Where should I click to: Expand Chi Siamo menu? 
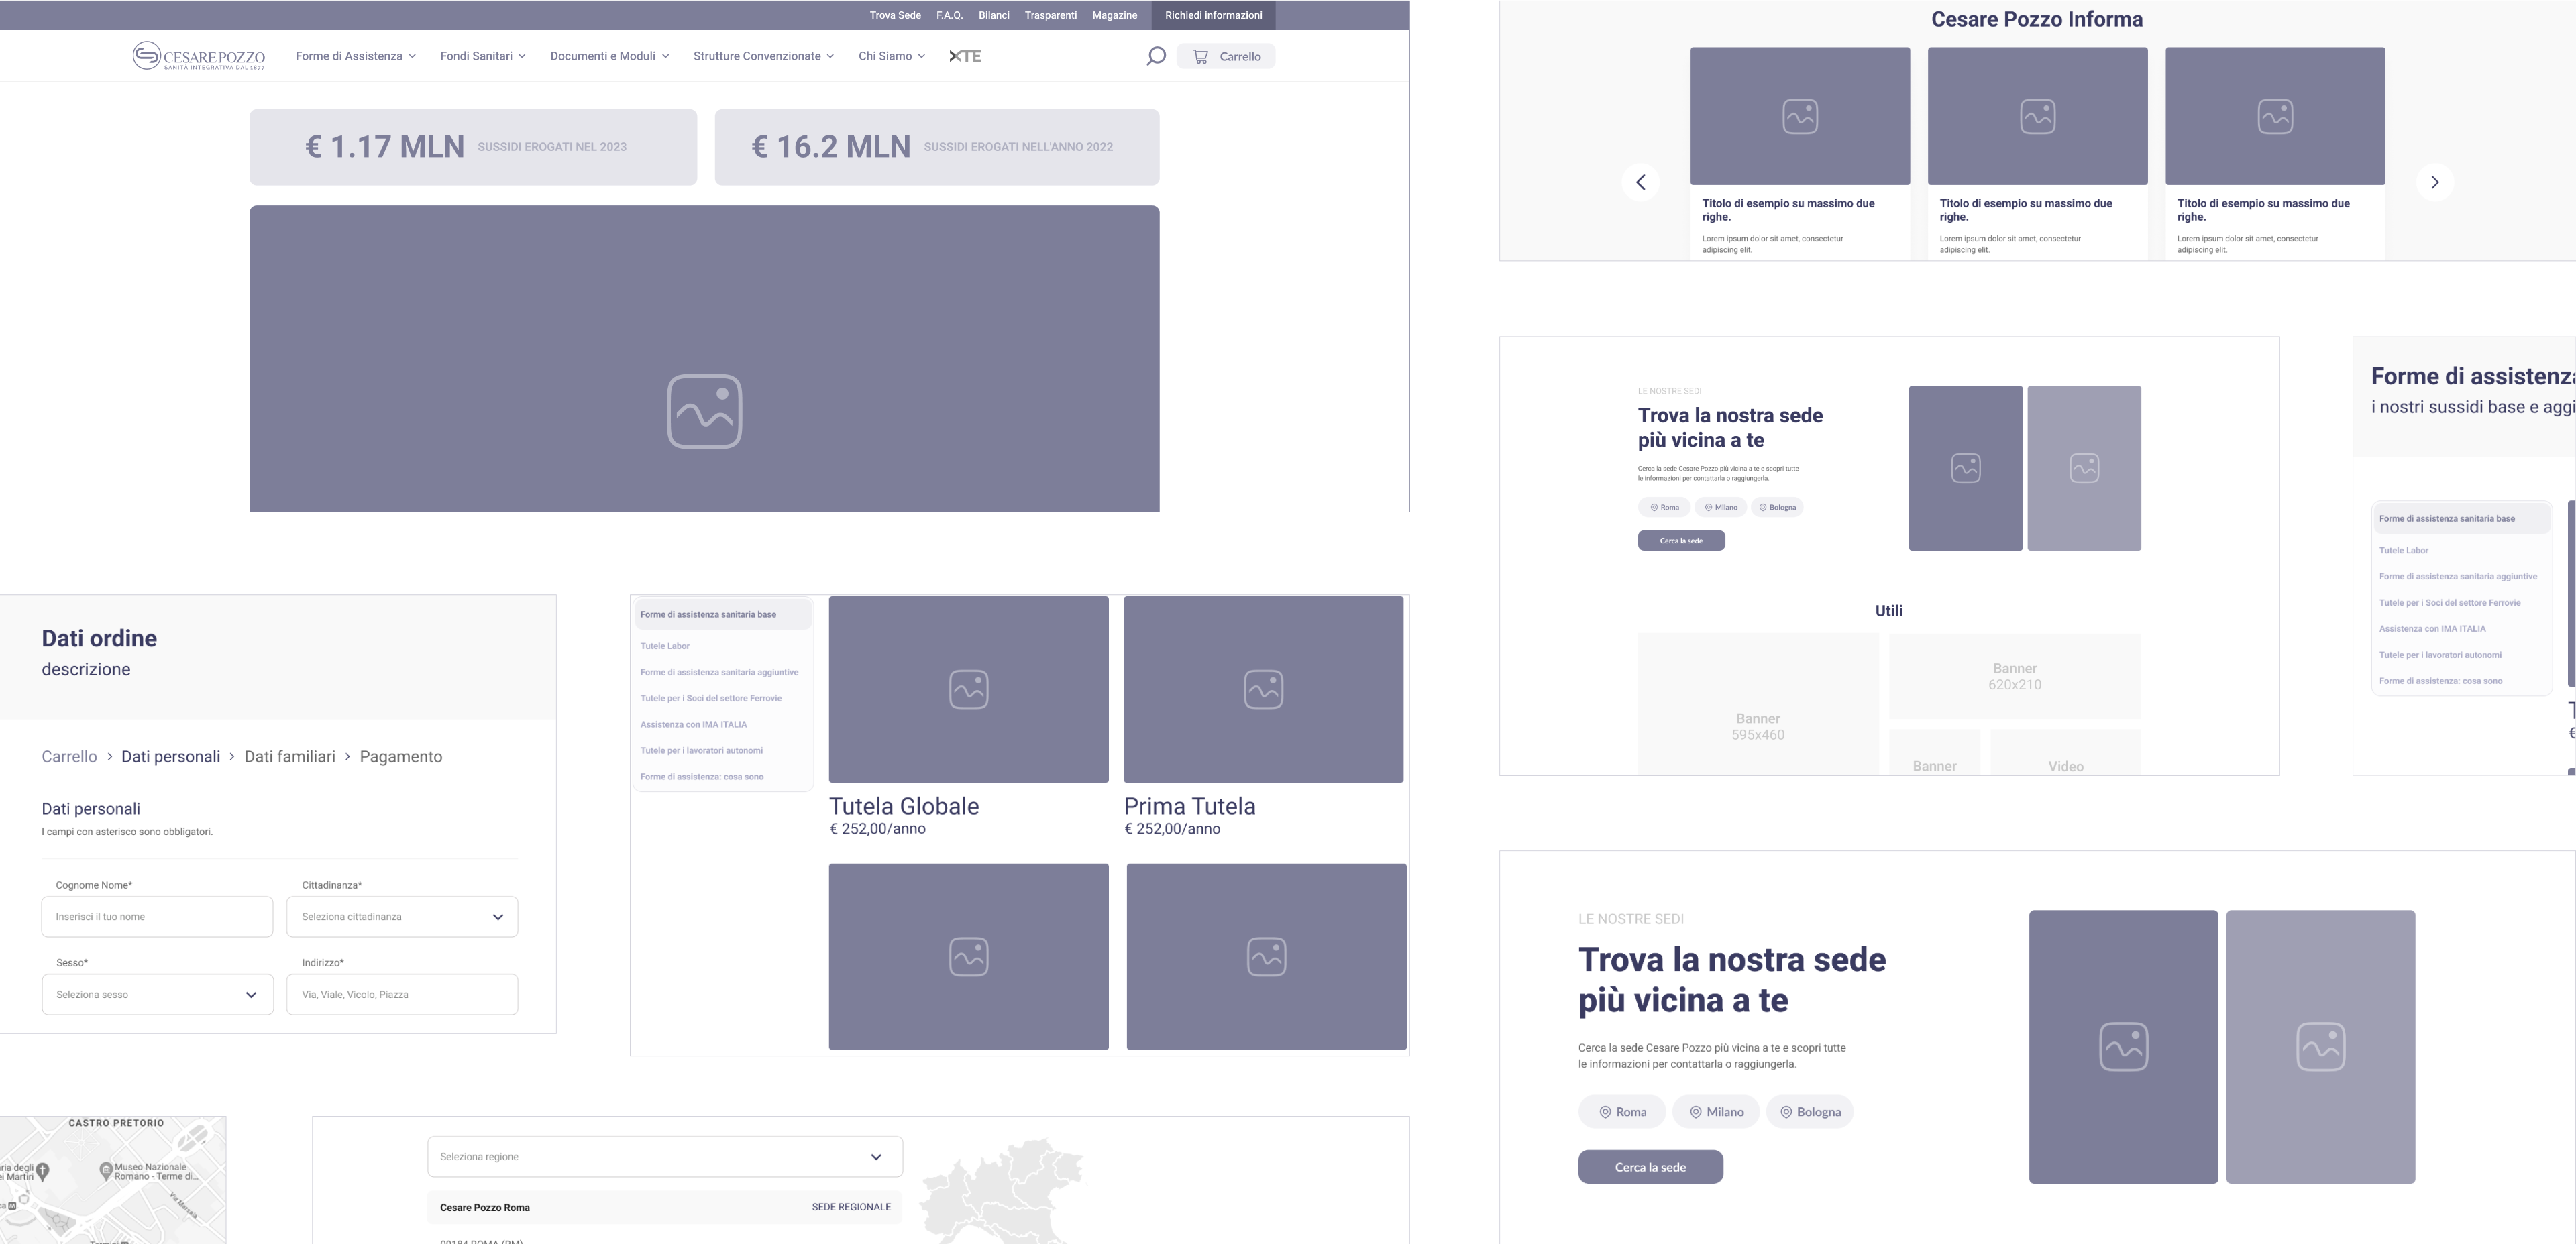891,56
